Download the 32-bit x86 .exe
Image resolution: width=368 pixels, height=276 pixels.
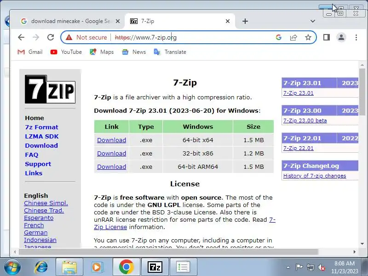(x=111, y=154)
